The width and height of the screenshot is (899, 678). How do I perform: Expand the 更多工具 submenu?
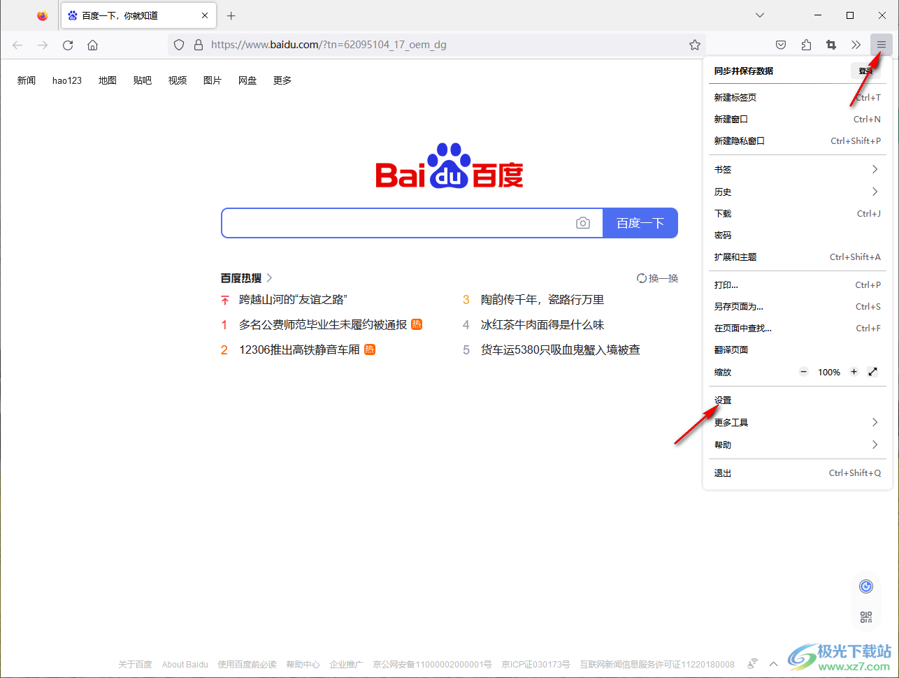[798, 423]
